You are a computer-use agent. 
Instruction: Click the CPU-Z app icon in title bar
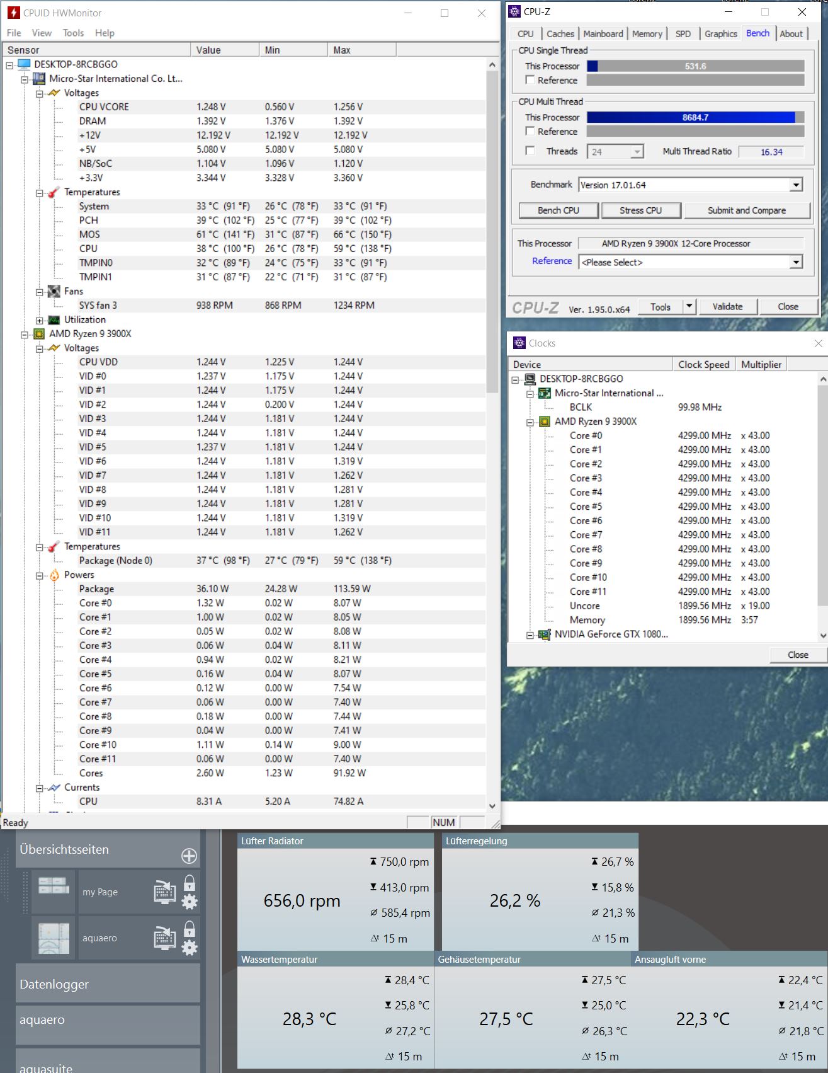coord(514,11)
